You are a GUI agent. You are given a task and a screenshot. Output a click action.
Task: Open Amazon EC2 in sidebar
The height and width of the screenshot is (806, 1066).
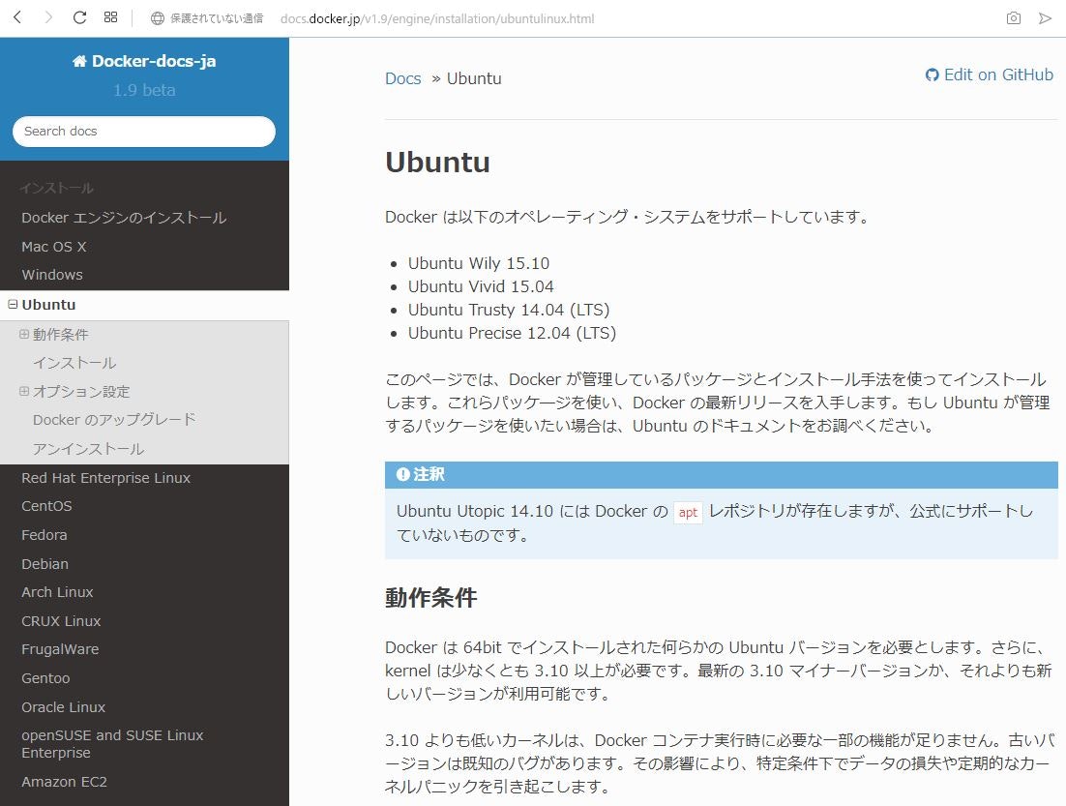tap(64, 782)
